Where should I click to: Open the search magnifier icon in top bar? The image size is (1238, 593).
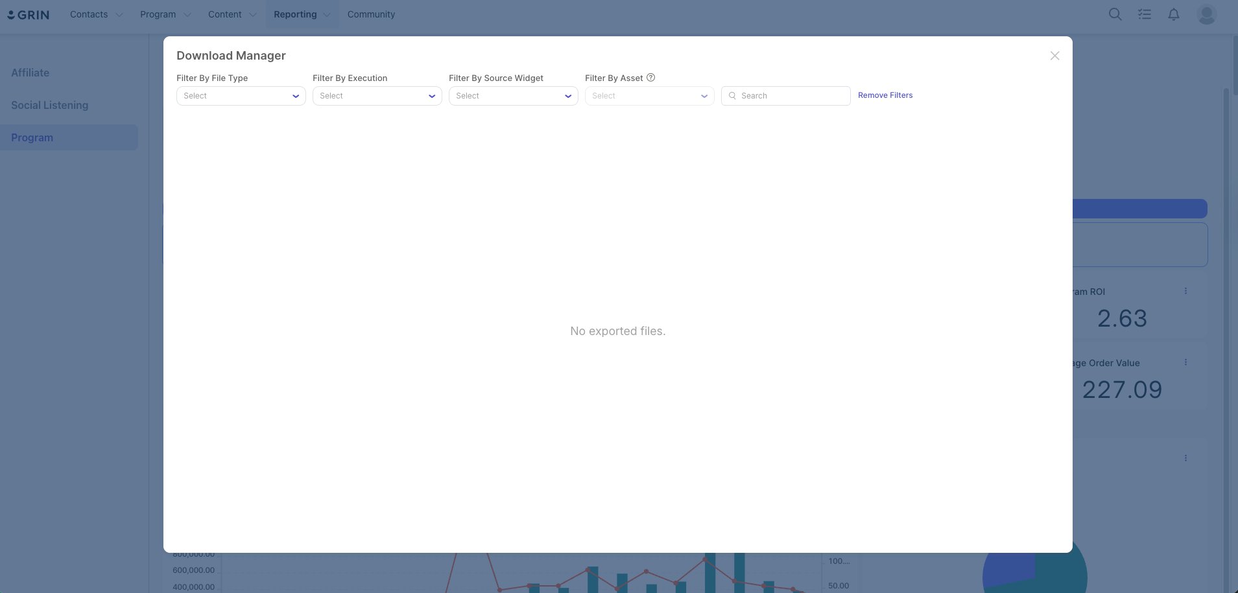coord(1115,14)
